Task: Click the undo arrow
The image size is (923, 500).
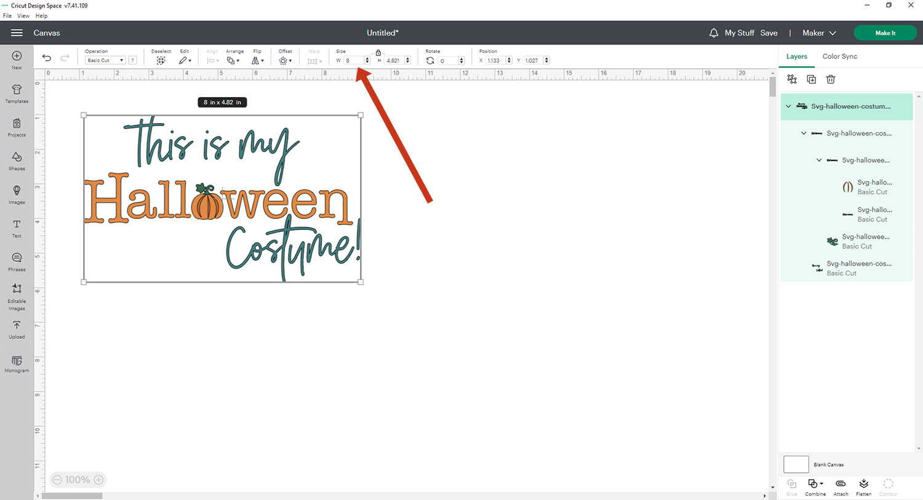Action: point(47,58)
